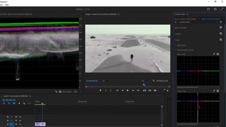
Task: Open the 1/2 playback resolution dropdown
Action: coord(146,81)
